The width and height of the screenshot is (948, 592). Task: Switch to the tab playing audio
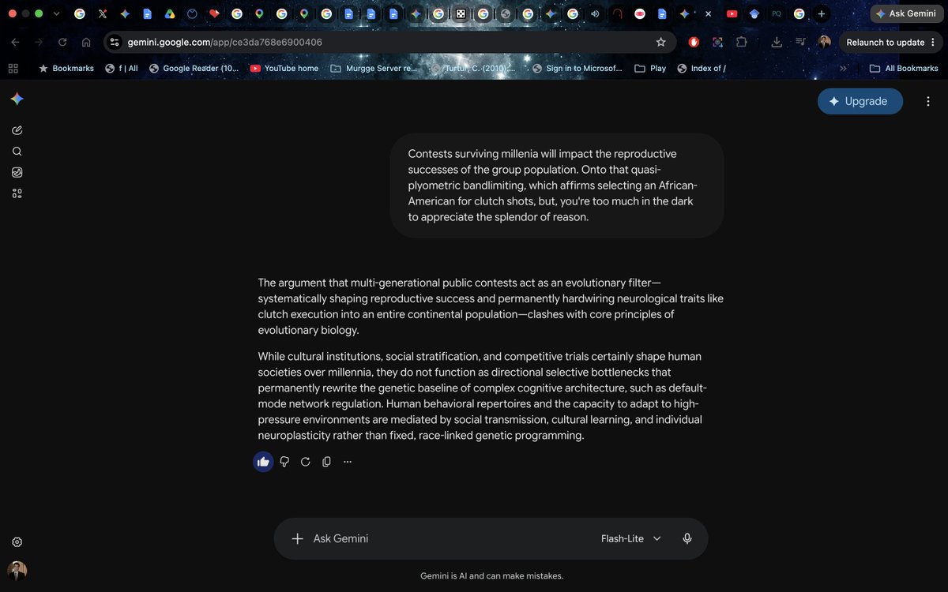(595, 13)
